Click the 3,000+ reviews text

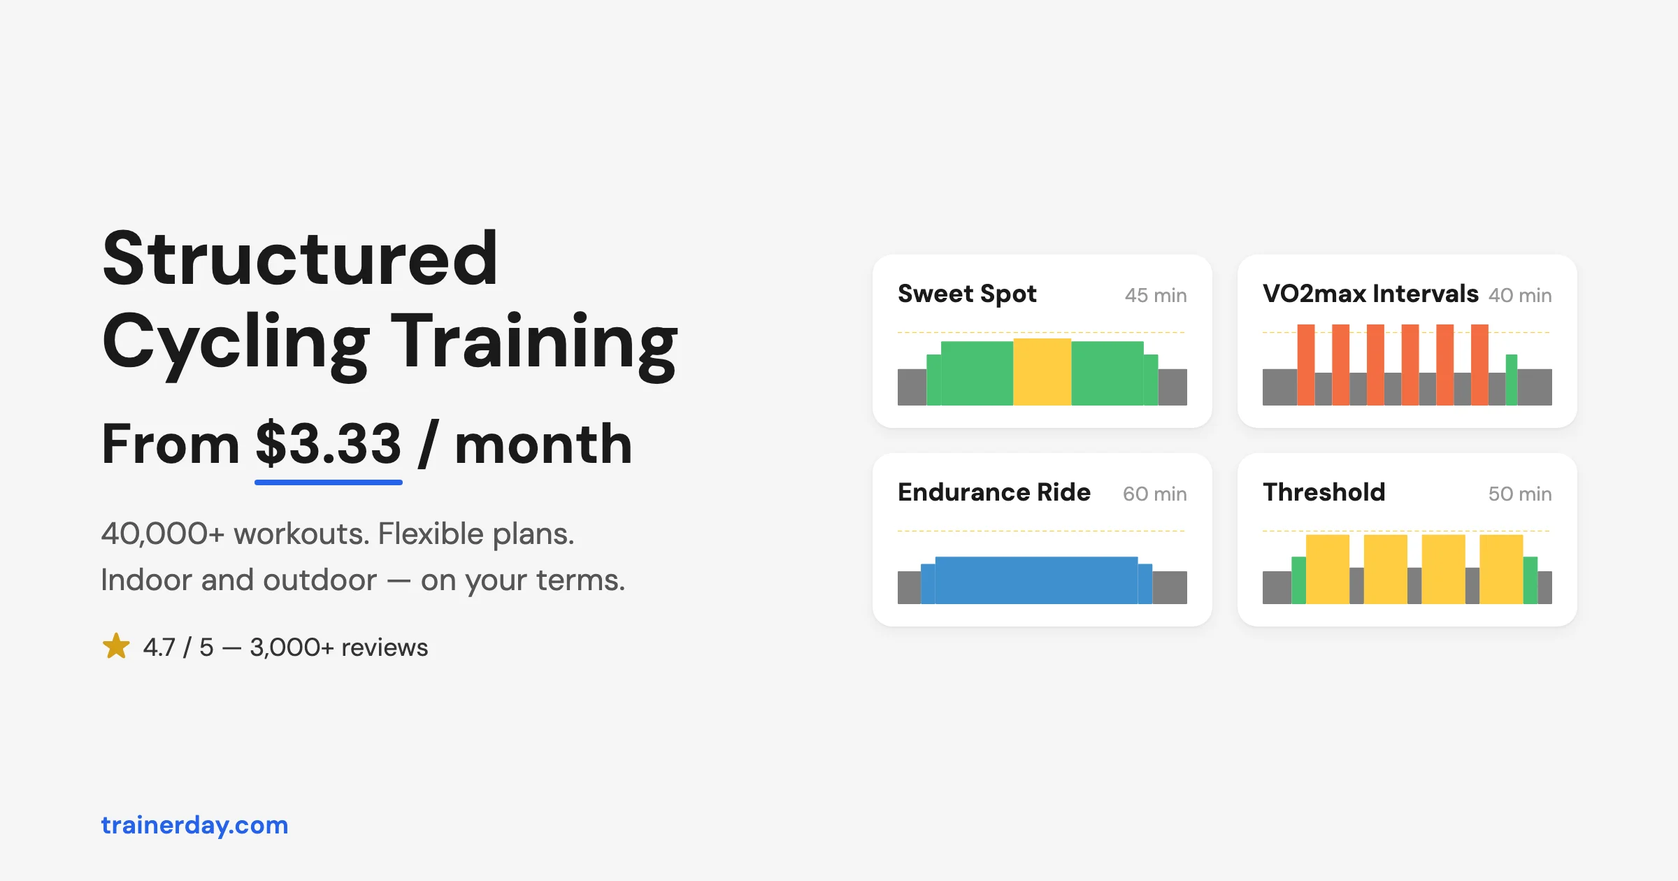pos(338,647)
